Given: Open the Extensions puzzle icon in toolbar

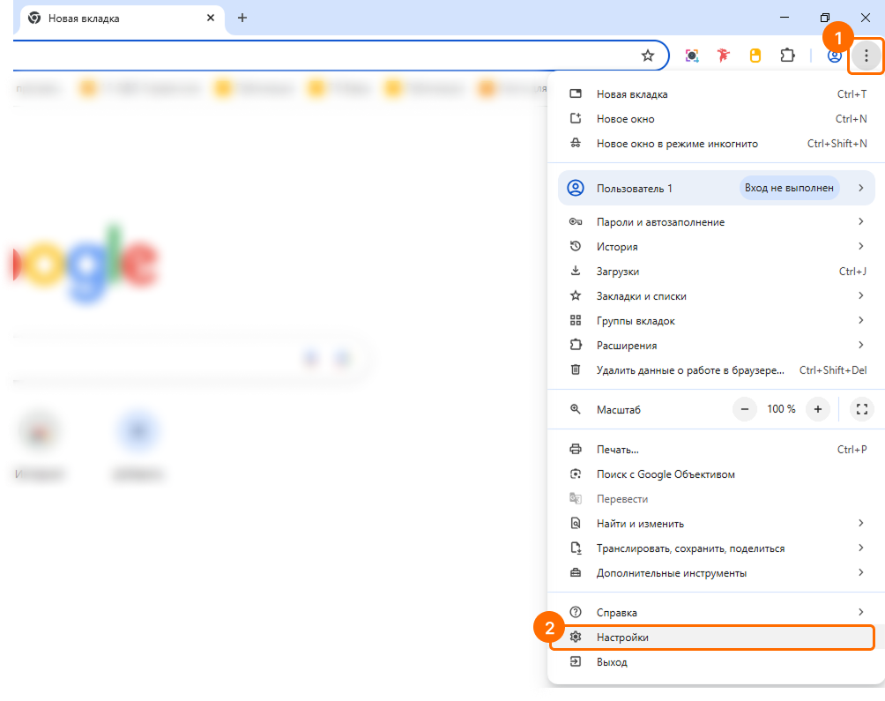Looking at the screenshot, I should point(787,56).
